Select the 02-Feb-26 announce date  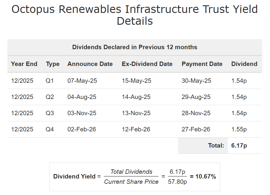[x=82, y=129]
